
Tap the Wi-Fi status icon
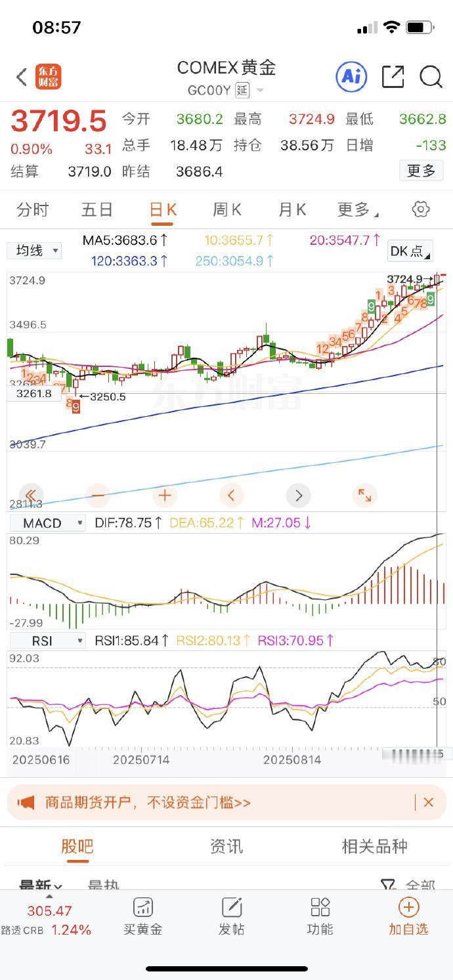pyautogui.click(x=392, y=28)
